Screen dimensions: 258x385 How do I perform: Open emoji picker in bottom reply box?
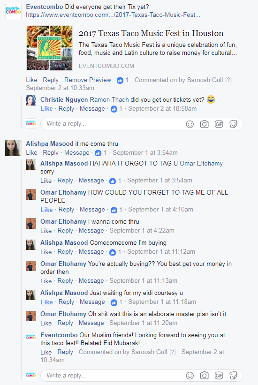pos(190,376)
